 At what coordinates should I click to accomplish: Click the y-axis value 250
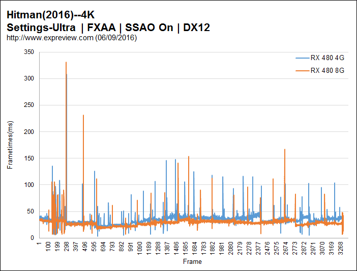(x=29, y=105)
